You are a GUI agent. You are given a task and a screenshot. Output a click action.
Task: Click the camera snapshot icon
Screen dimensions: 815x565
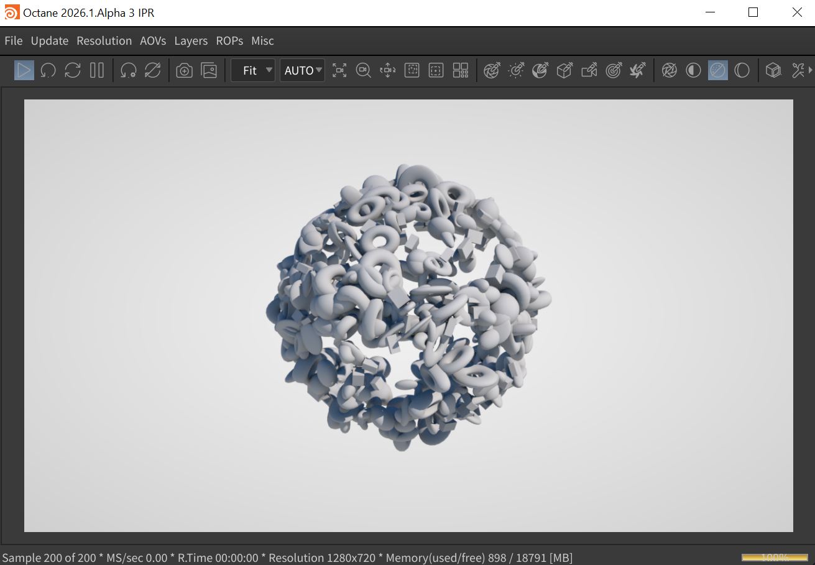[184, 70]
